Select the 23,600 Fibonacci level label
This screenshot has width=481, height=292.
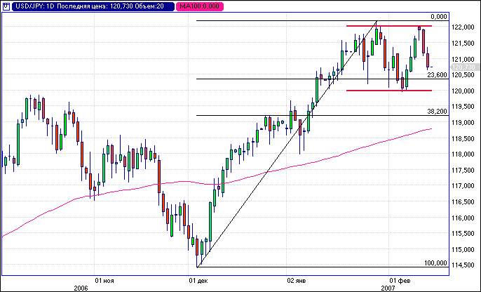tap(437, 74)
